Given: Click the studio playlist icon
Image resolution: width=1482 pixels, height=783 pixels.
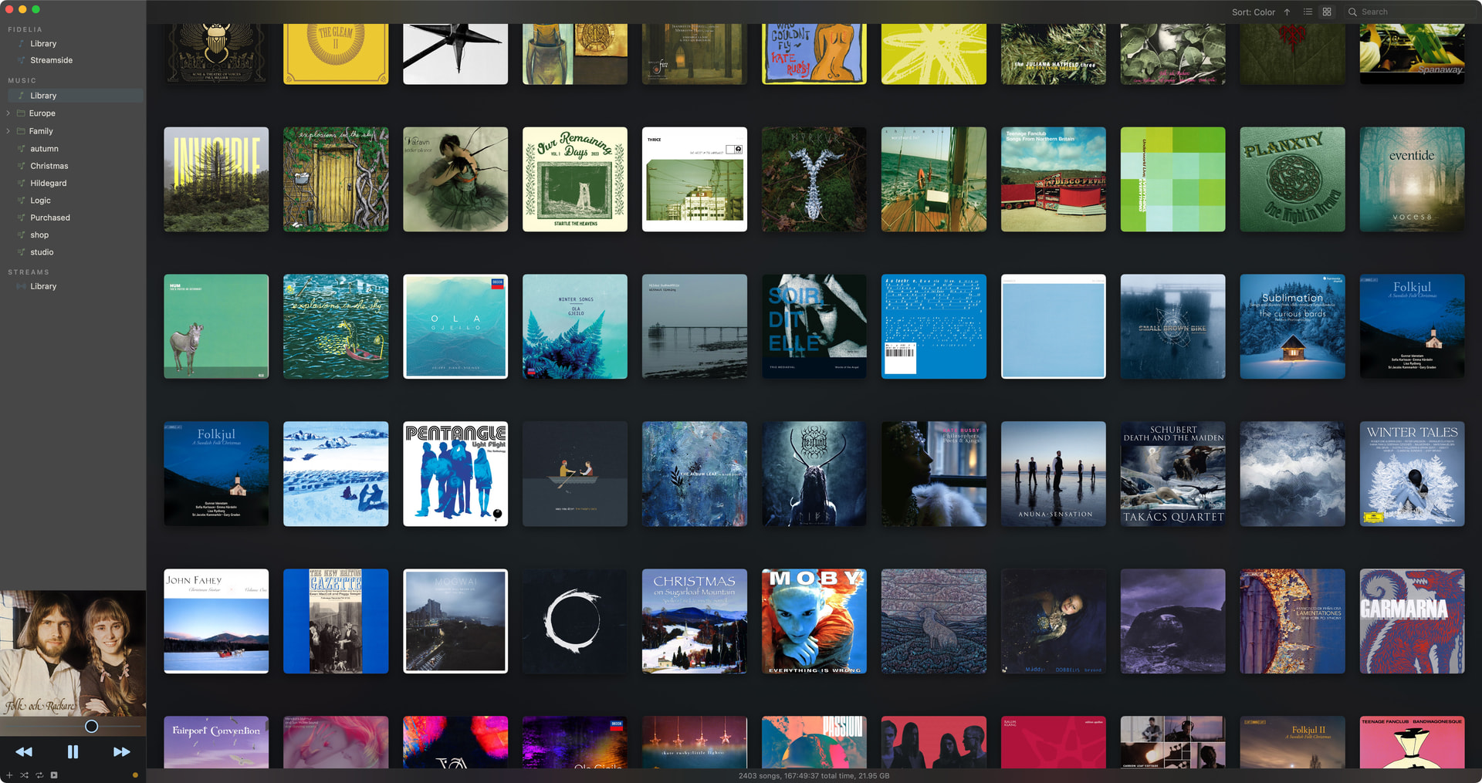Looking at the screenshot, I should tap(22, 252).
